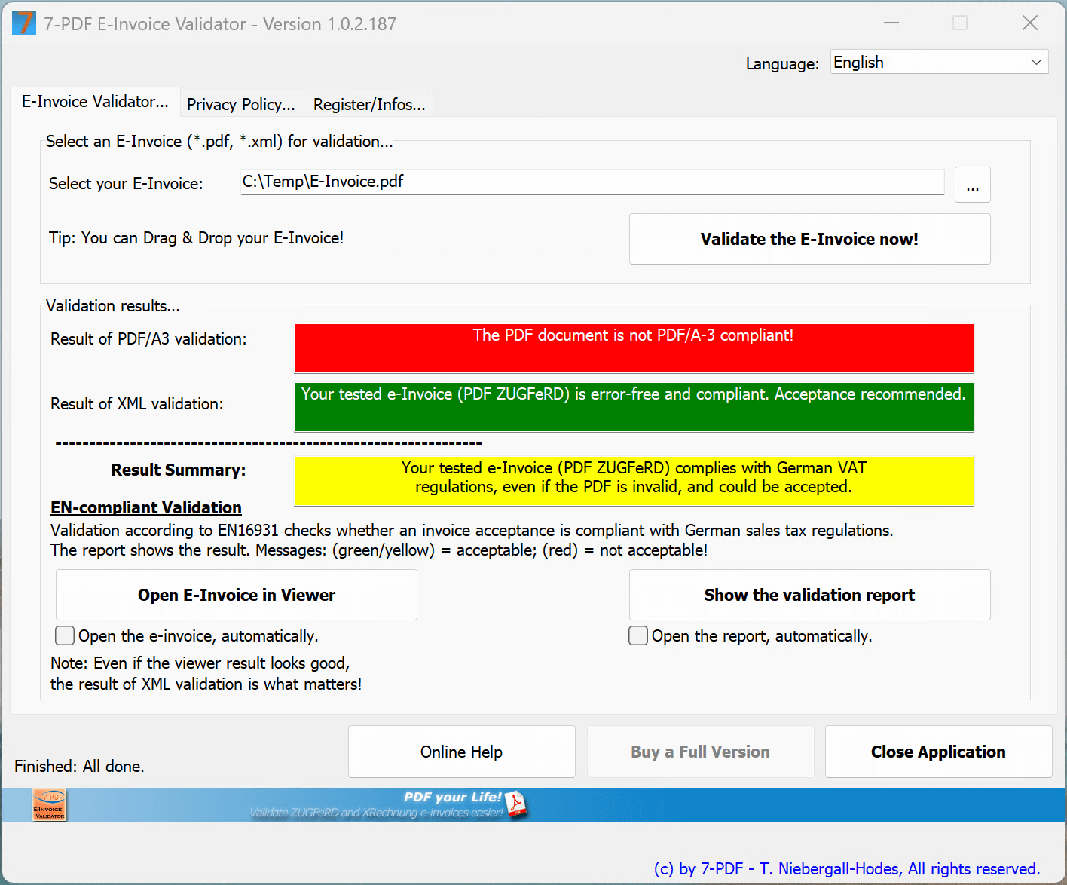Open the Register/Infos tab
The height and width of the screenshot is (885, 1067).
coord(369,104)
